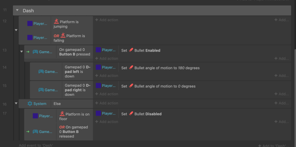Click the Platform is jumping behavior icon

pyautogui.click(x=56, y=21)
